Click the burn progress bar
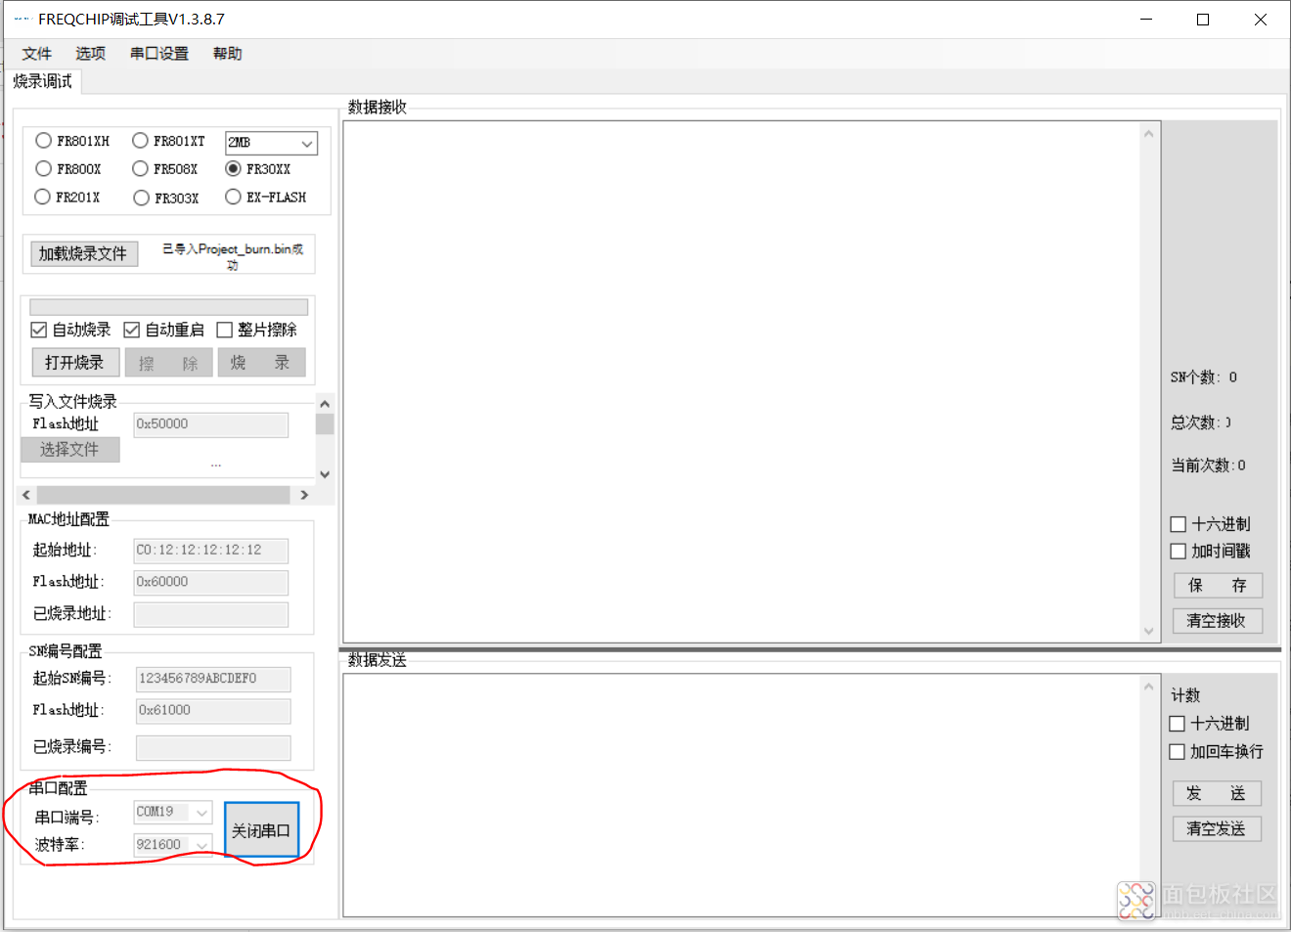 click(x=168, y=307)
